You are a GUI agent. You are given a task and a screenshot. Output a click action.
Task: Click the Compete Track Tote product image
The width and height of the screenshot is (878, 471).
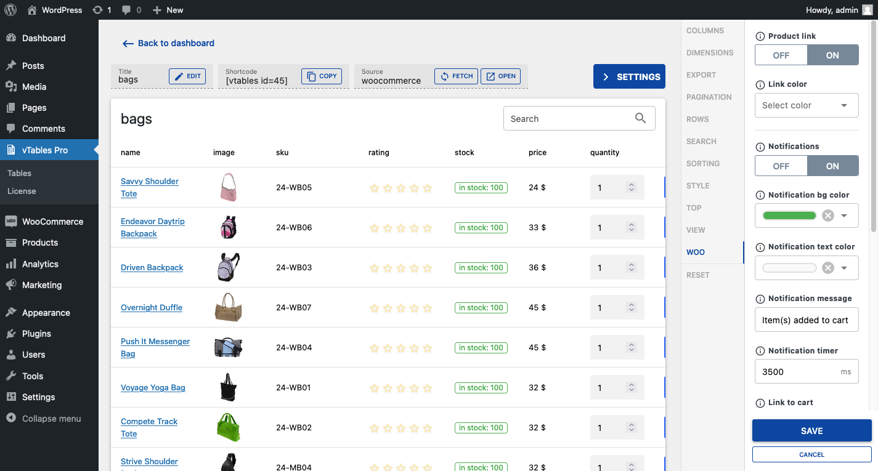(229, 427)
